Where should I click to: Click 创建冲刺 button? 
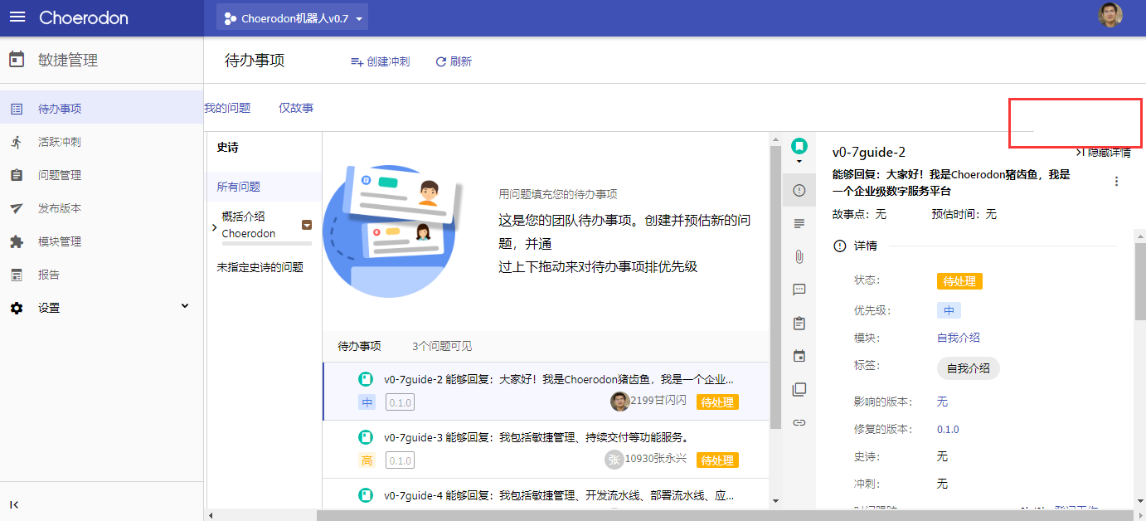380,61
